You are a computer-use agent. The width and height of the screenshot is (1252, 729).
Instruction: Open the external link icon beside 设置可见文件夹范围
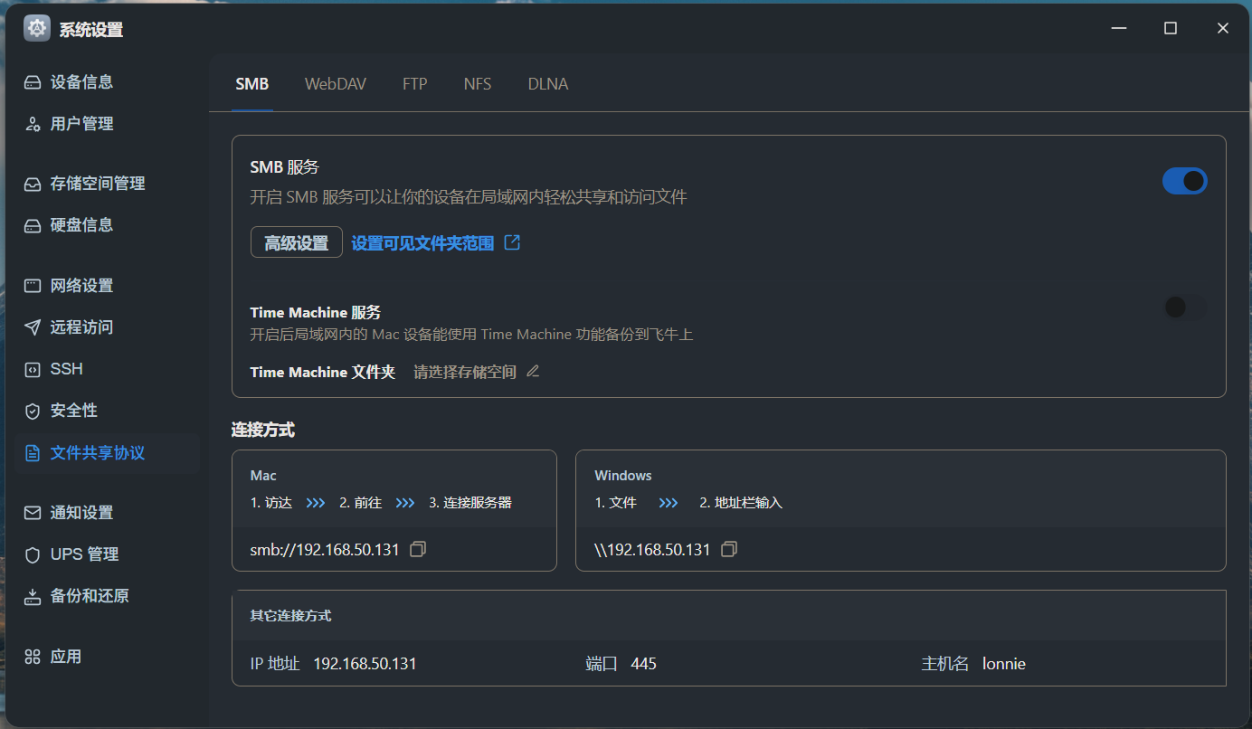pos(512,242)
